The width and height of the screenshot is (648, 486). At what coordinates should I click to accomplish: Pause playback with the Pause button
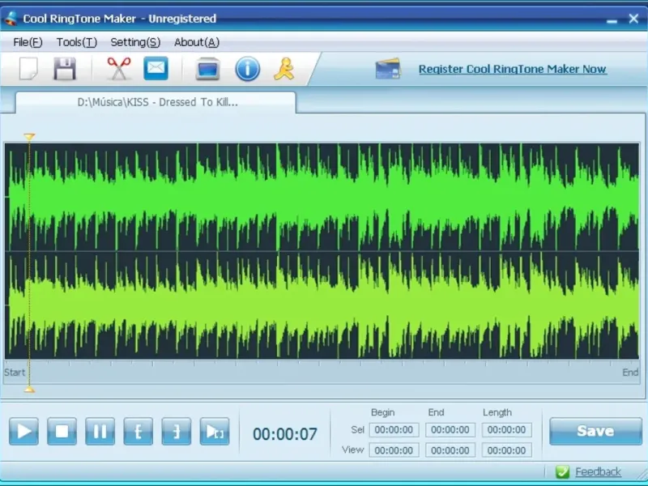[x=100, y=431]
